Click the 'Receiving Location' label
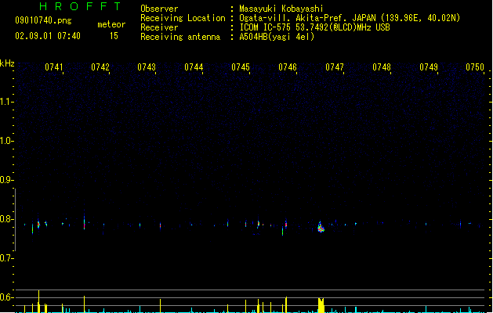Viewport: 493px width, 313px height. (183, 18)
